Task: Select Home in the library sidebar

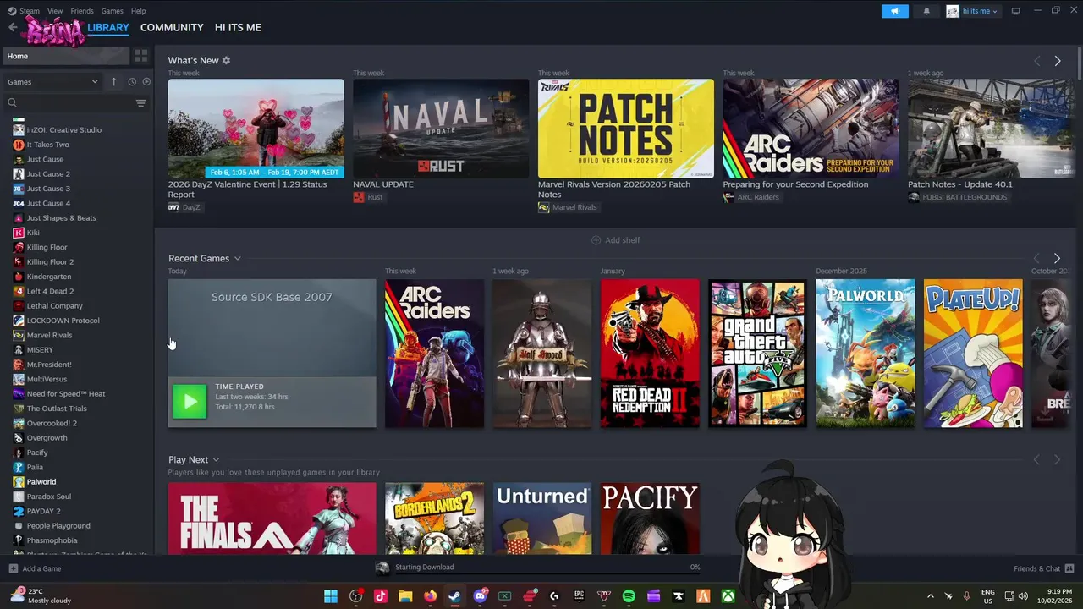Action: [x=65, y=56]
